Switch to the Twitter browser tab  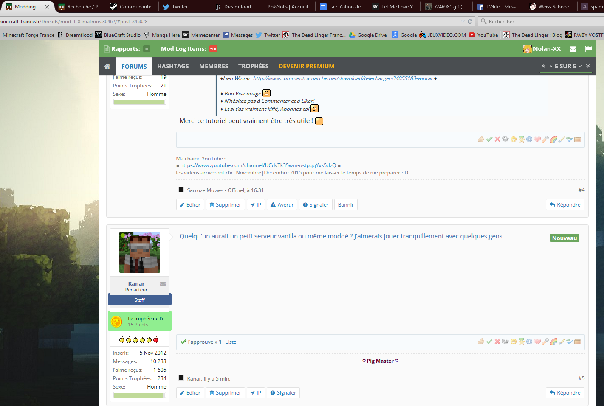(180, 7)
